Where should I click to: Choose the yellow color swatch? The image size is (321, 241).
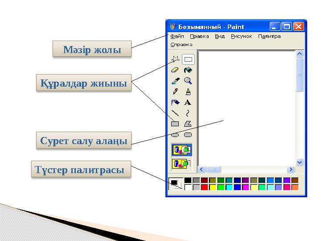click(213, 187)
